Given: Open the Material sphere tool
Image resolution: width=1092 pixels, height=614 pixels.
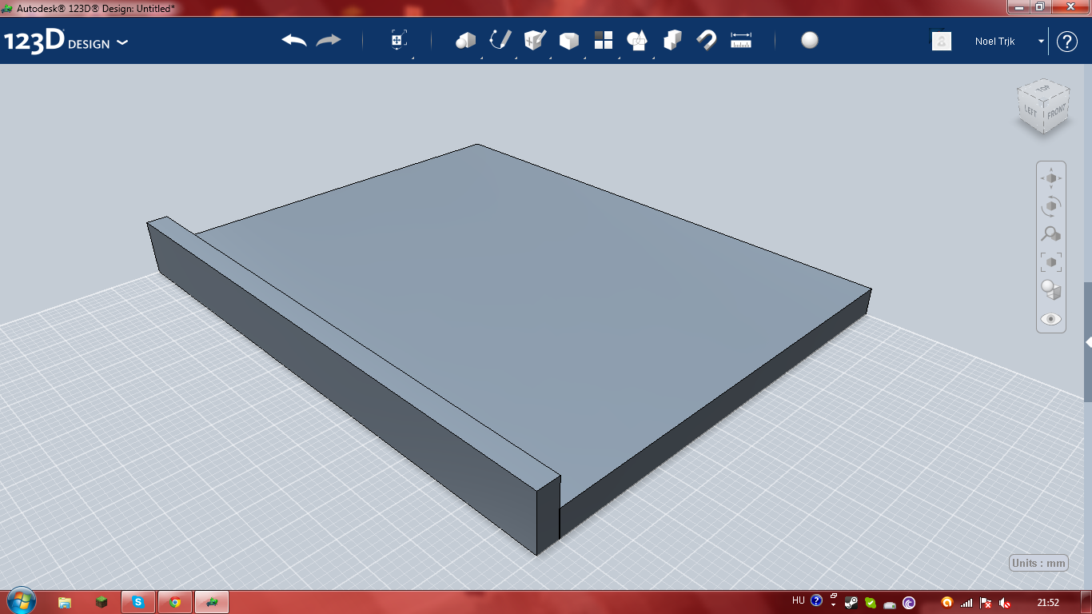Looking at the screenshot, I should 810,41.
